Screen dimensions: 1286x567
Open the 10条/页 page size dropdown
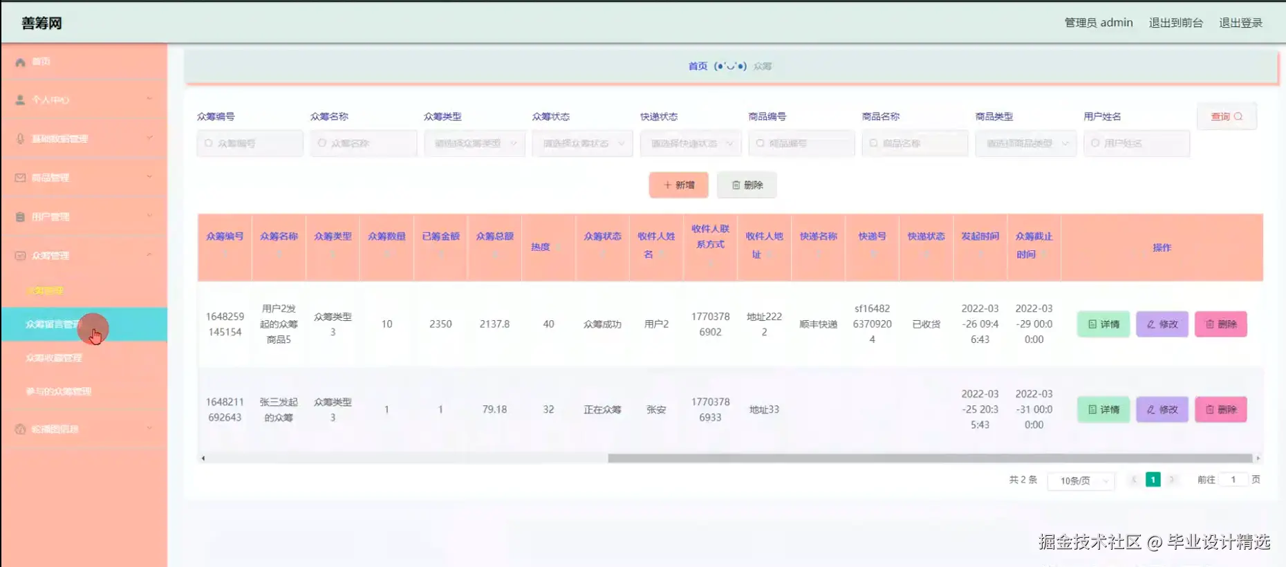point(1081,481)
